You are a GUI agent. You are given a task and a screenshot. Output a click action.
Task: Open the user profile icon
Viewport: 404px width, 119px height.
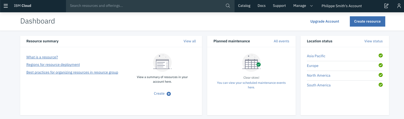click(x=399, y=6)
